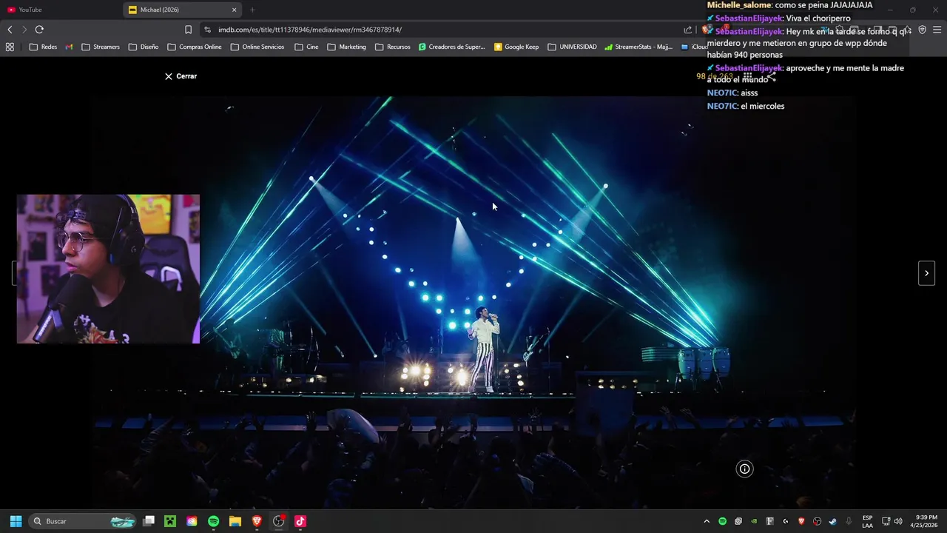Switch the ESP LAA input language
Screen dimensions: 947x533
click(867, 521)
